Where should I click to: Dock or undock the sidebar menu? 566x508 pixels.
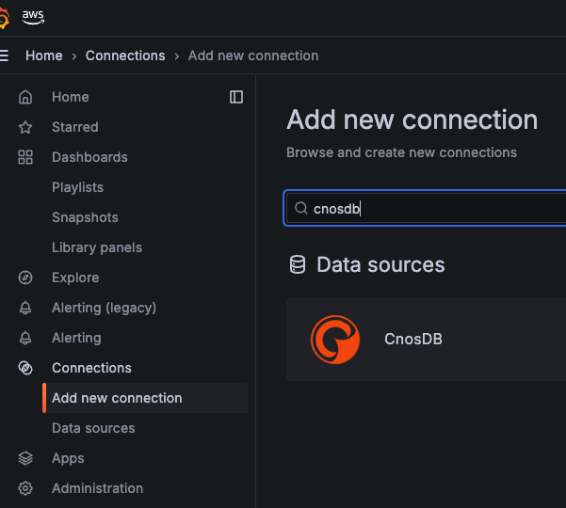(x=236, y=97)
